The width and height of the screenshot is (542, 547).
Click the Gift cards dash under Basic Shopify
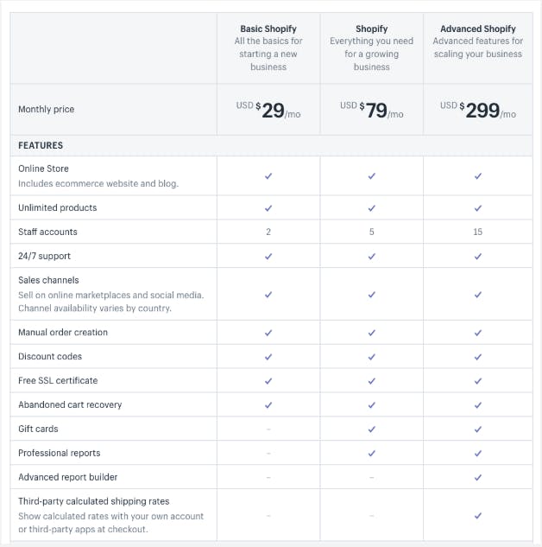tap(268, 429)
